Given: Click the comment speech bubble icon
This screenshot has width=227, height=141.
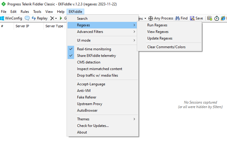Looking at the screenshot, I should (x=27, y=18).
